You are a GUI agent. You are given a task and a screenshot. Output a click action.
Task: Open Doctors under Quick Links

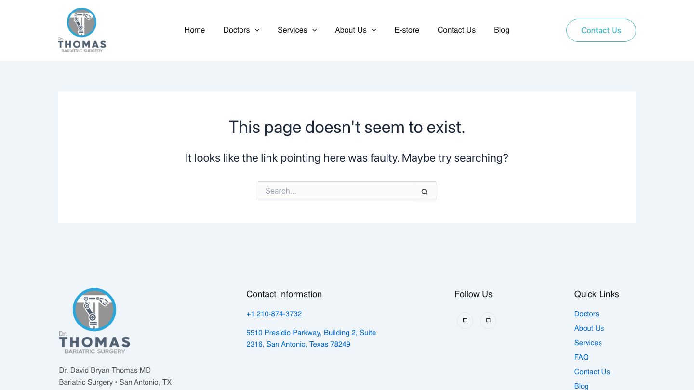tap(587, 314)
